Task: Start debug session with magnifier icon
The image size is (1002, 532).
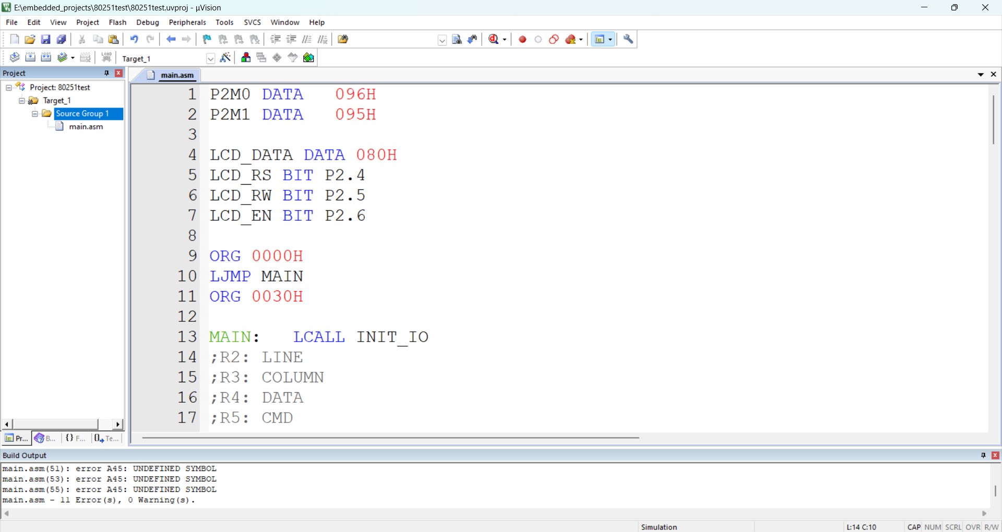Action: click(494, 40)
